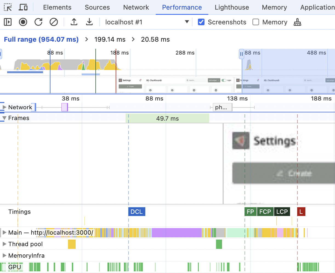Click the reload and record icon
This screenshot has height=273, width=335.
(38, 22)
